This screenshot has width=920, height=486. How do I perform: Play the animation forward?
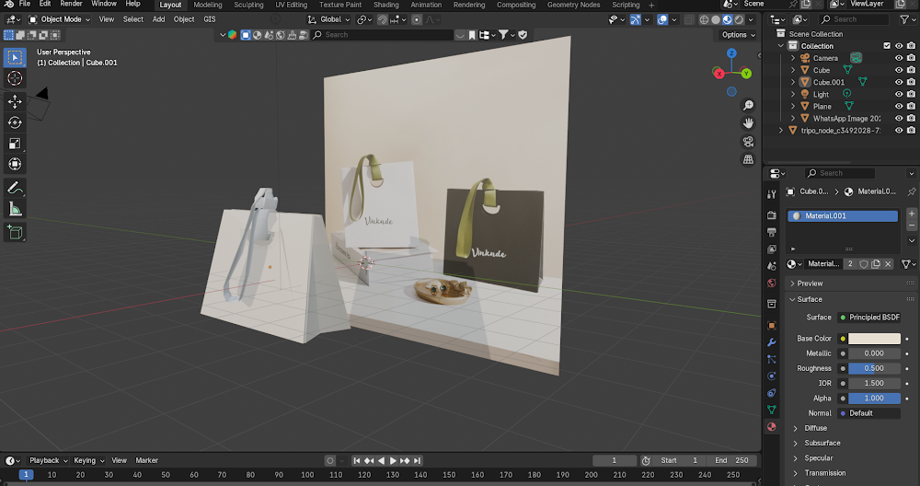click(393, 461)
